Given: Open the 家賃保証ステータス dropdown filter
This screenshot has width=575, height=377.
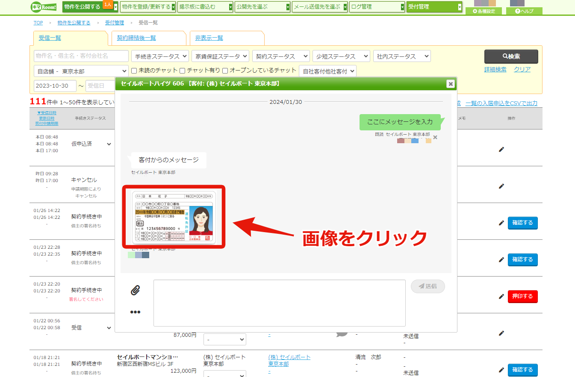Looking at the screenshot, I should [x=220, y=56].
